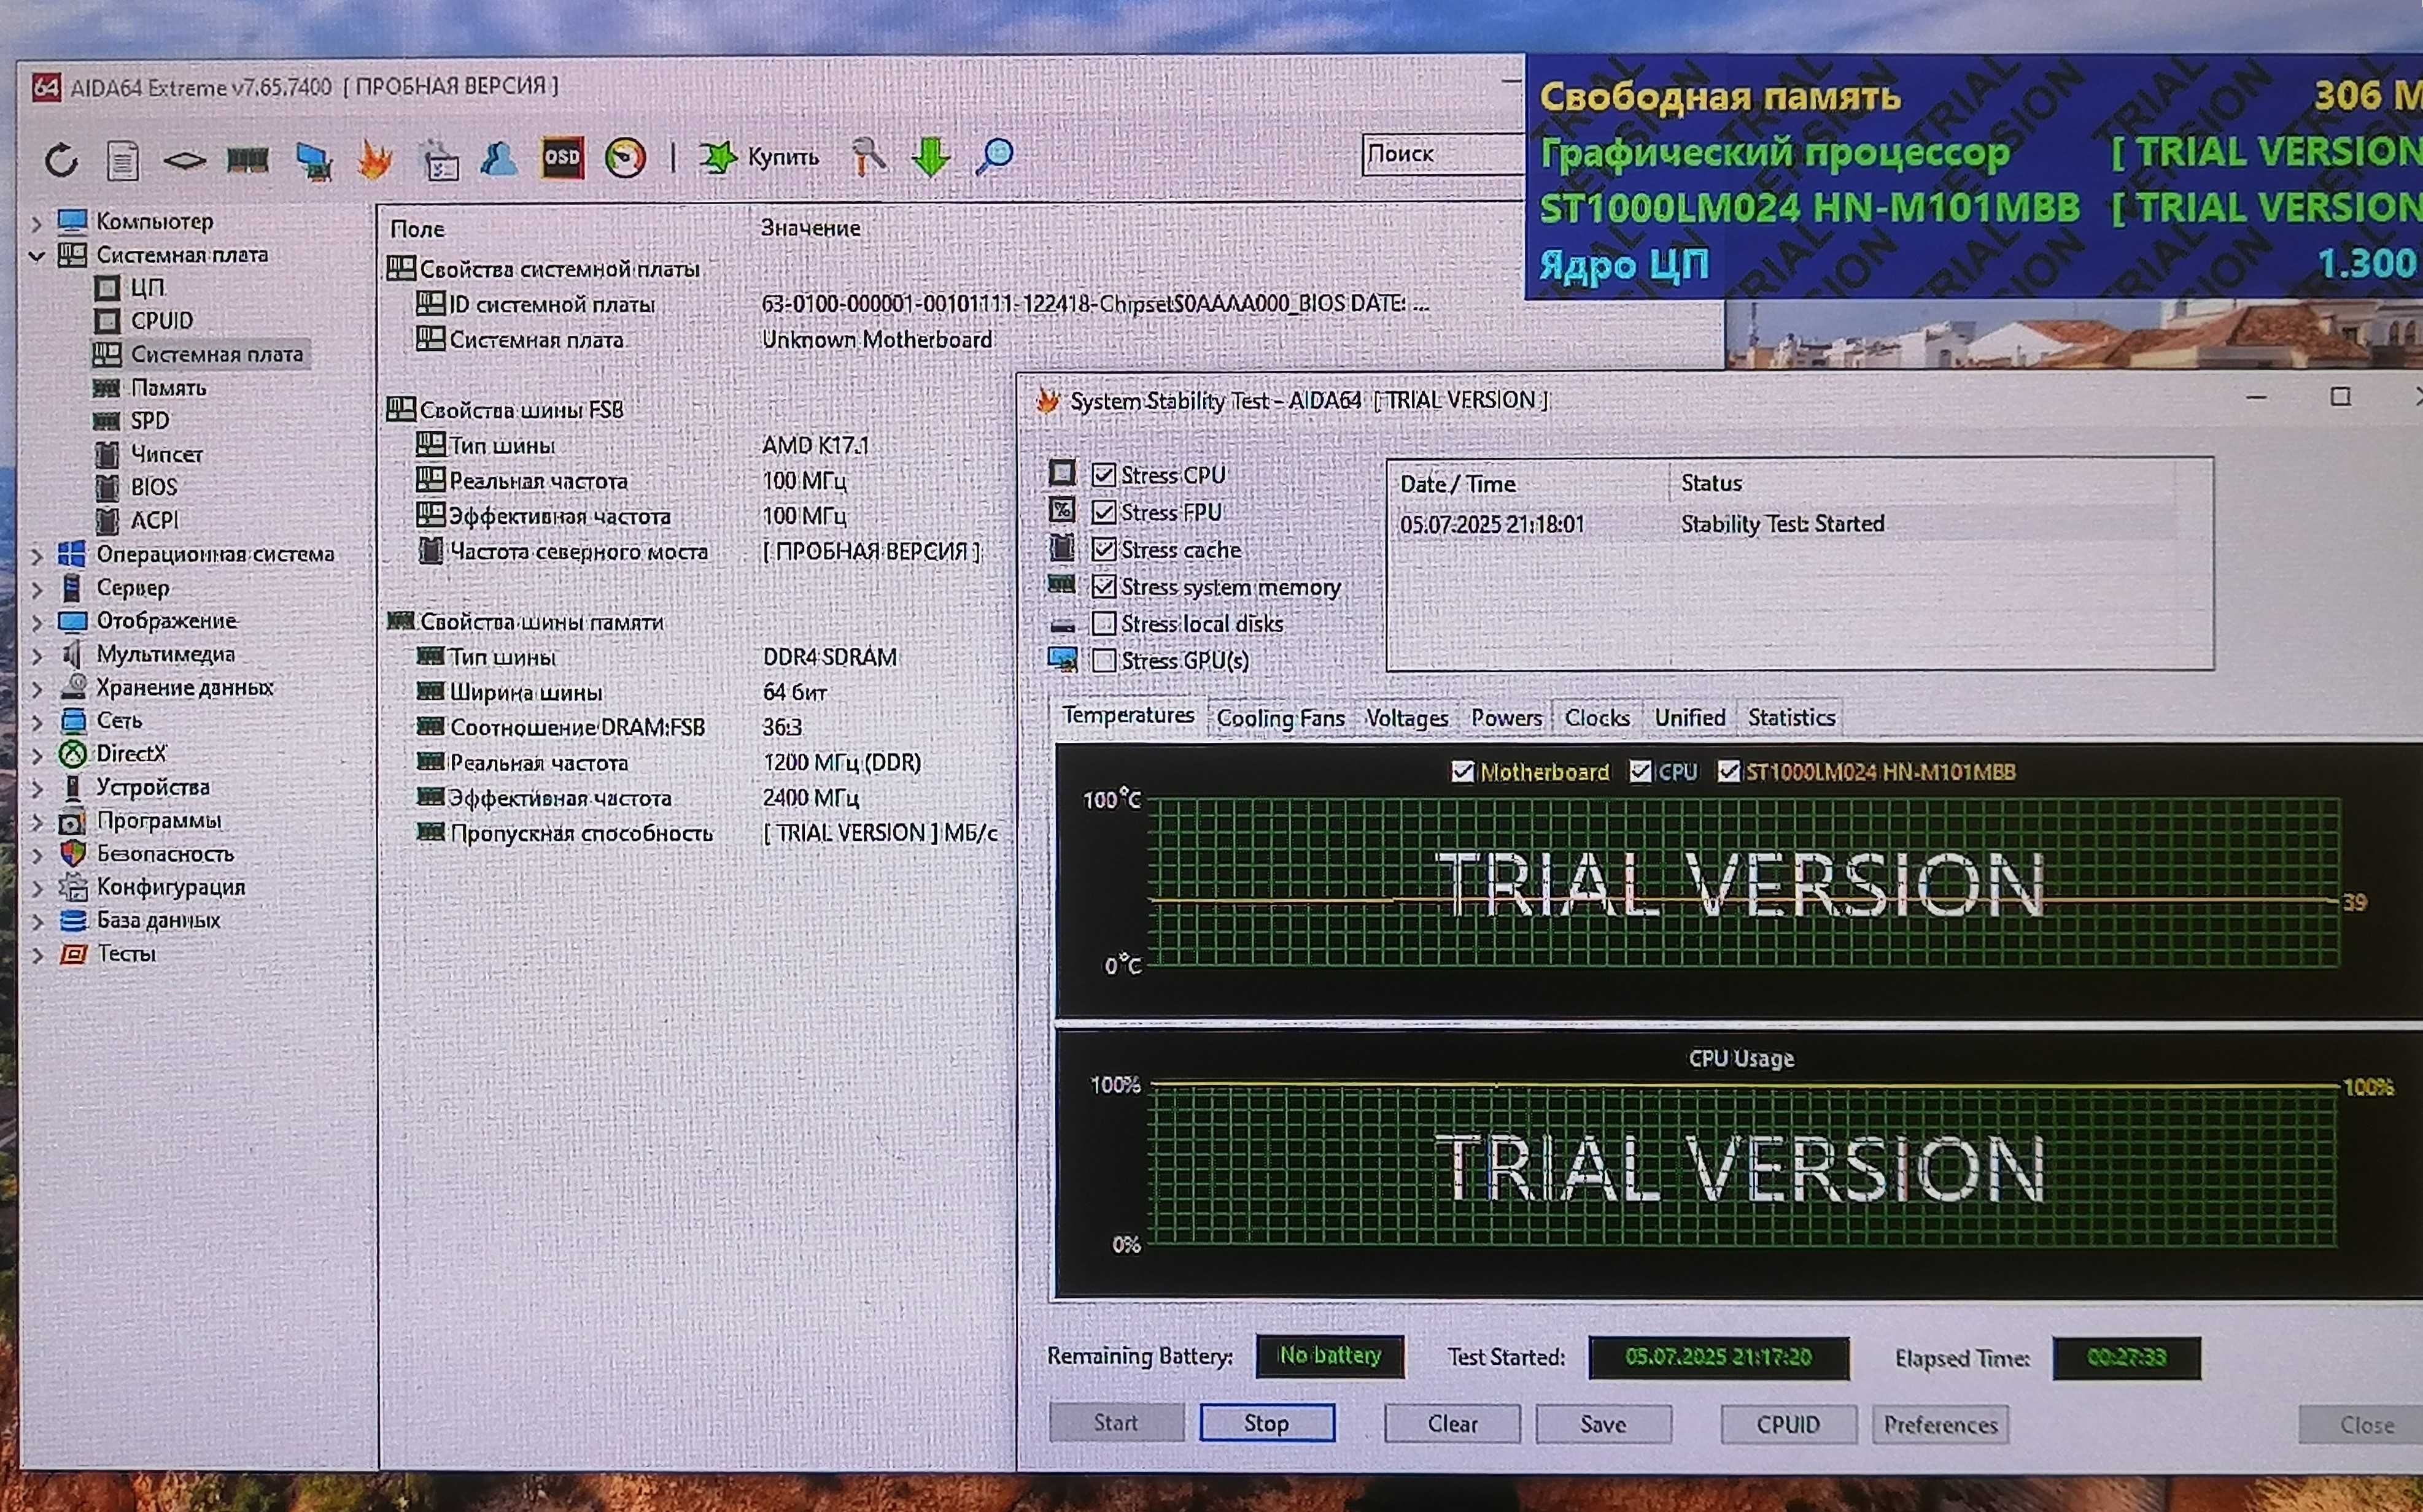Click the Save button

[x=1602, y=1424]
